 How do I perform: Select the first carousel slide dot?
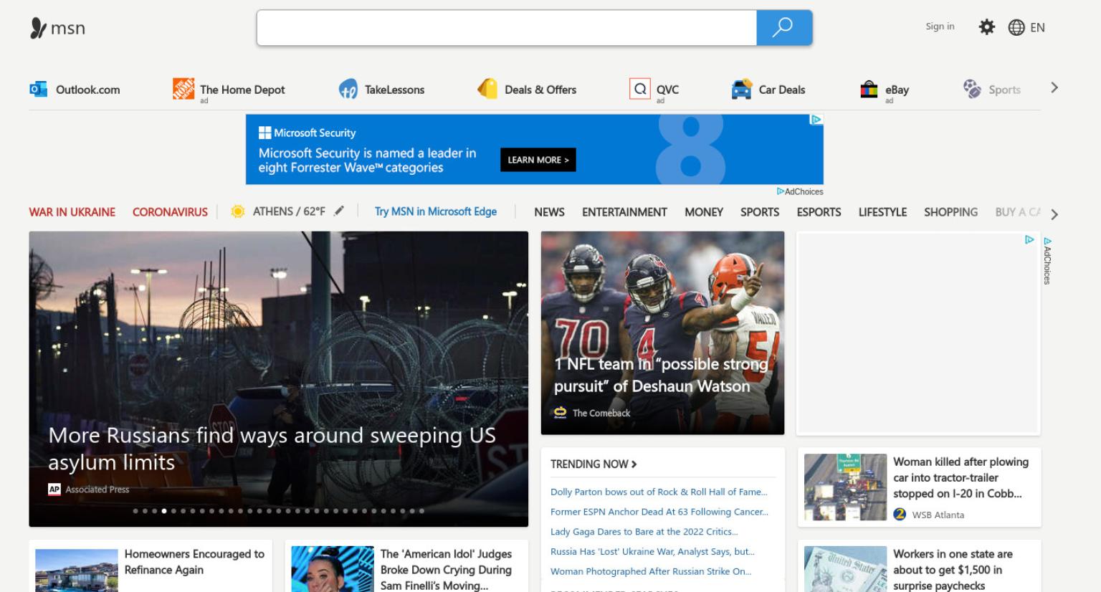(135, 511)
